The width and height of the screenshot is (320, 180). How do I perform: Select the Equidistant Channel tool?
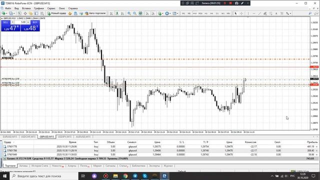(x=265, y=13)
